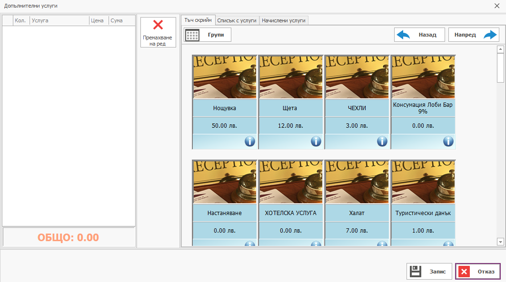The width and height of the screenshot is (506, 282).
Task: Open info for the Нощувка service
Action: coord(249,141)
